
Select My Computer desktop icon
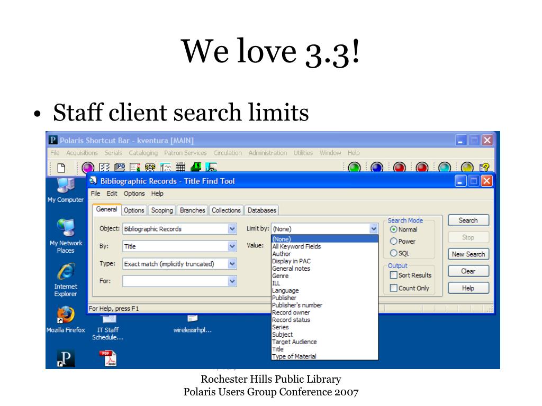66,190
